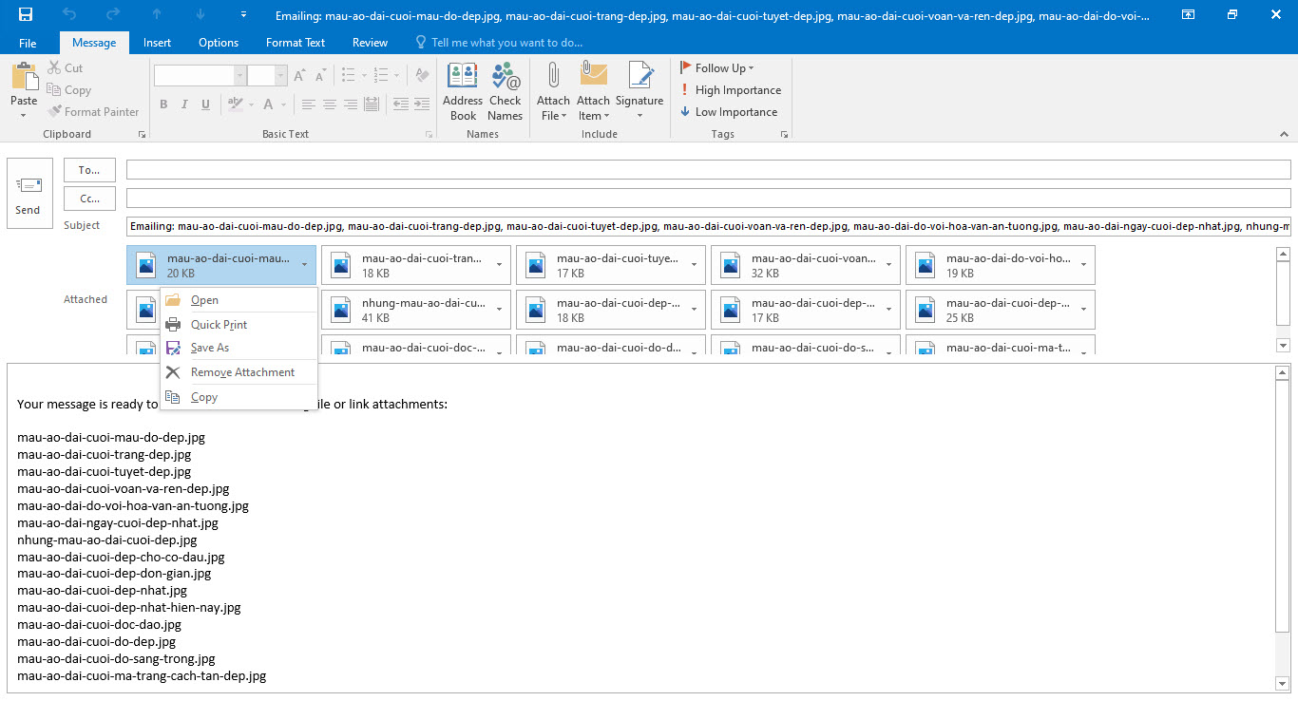Click the Cut scissors icon

[54, 68]
